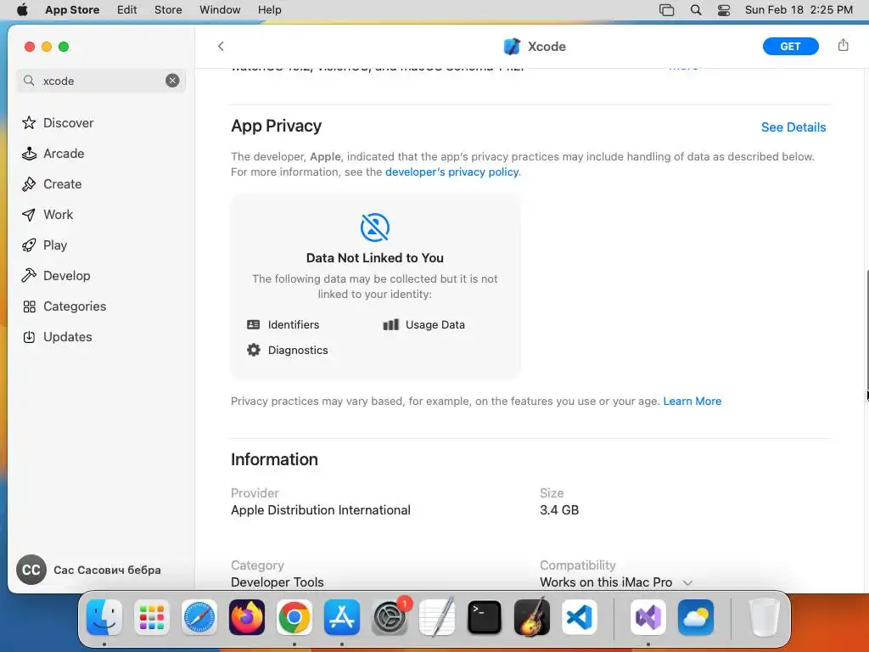Click the 'Сас Сасович бебра' account name
869x652 pixels.
107,570
